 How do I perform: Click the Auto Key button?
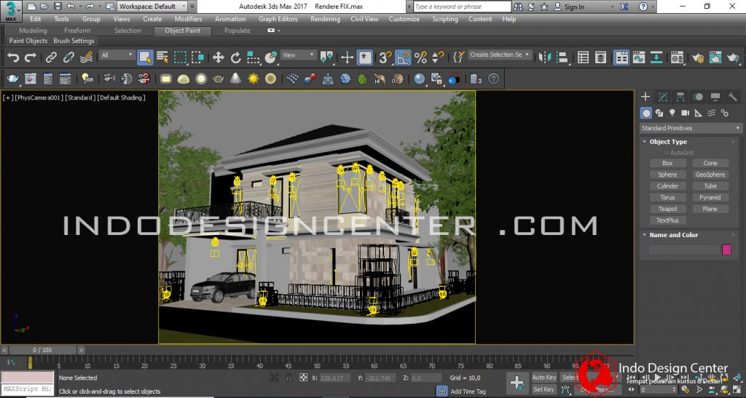pos(543,377)
